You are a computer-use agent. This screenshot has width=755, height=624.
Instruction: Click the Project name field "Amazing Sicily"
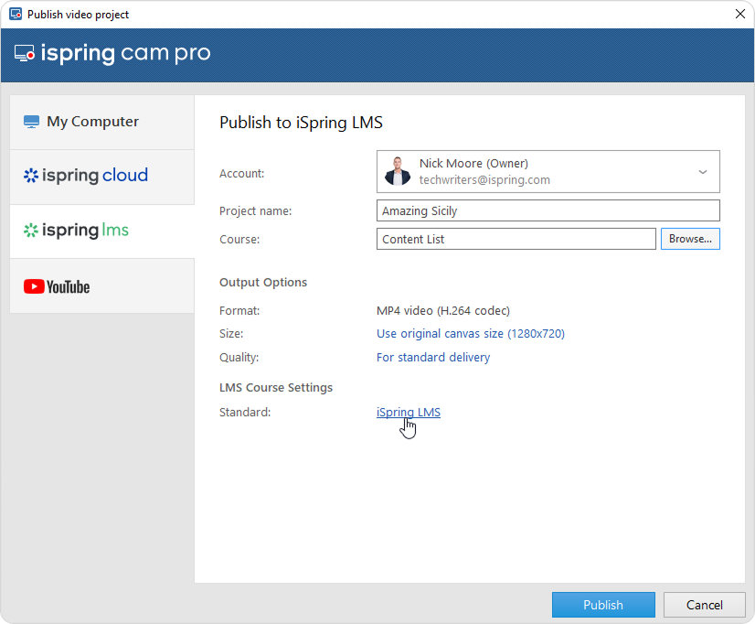548,211
